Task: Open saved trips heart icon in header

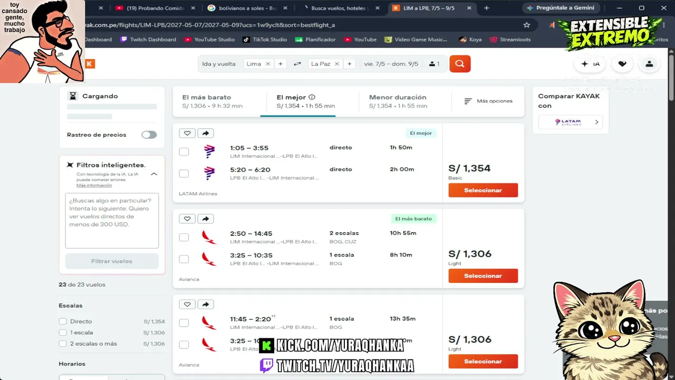Action: [622, 64]
